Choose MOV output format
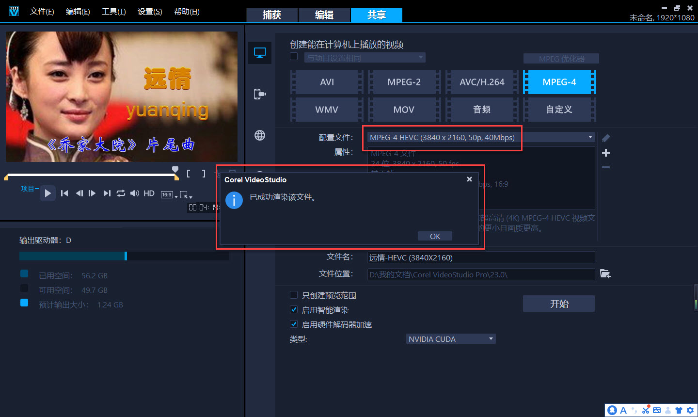Viewport: 698px width, 417px height. point(404,110)
